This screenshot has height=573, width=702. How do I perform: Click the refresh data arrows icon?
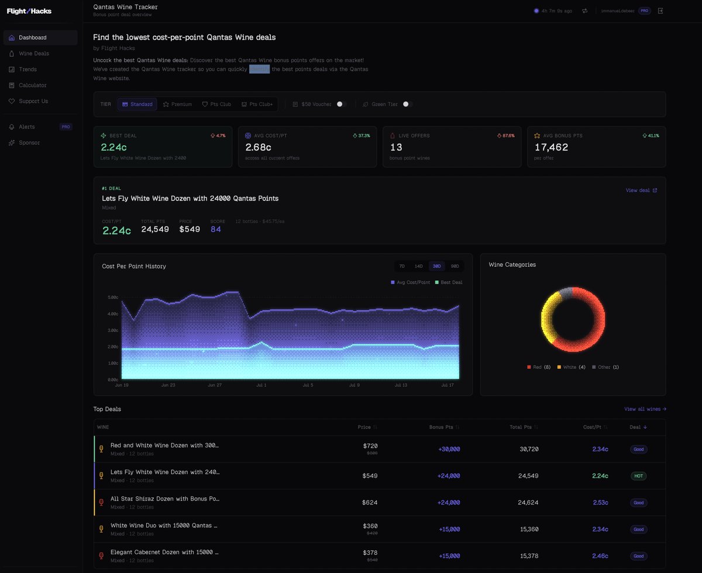[x=584, y=11]
